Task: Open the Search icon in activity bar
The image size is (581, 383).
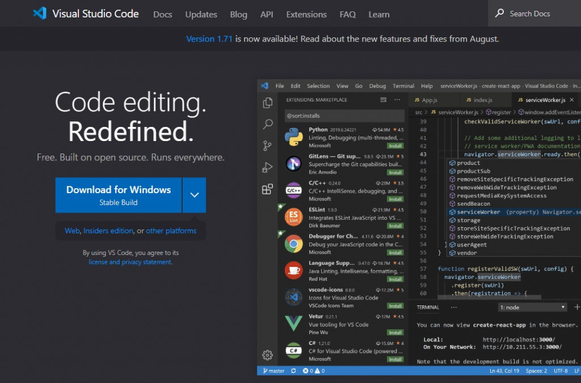Action: 268,124
